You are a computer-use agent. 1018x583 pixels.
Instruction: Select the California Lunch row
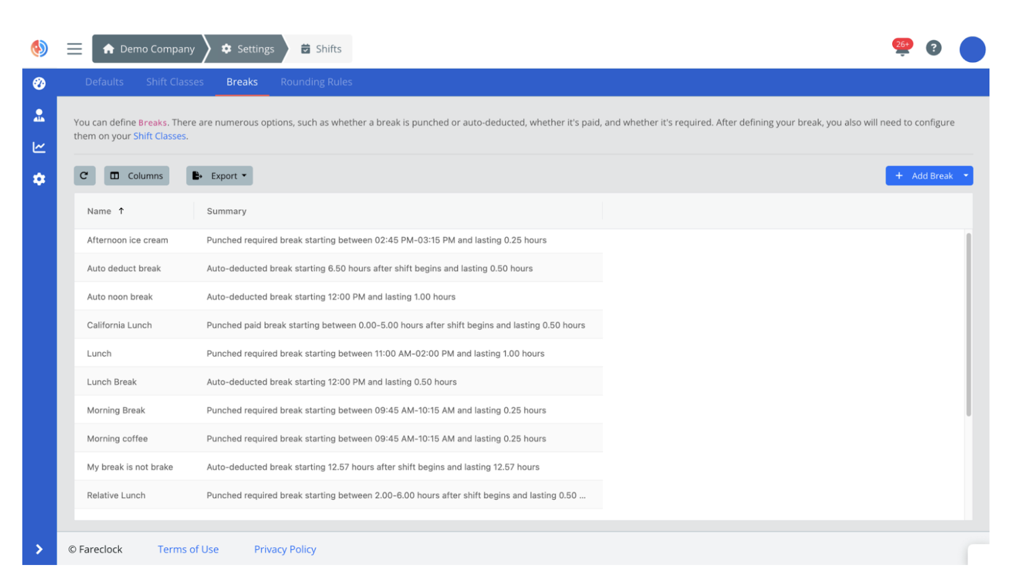click(339, 325)
